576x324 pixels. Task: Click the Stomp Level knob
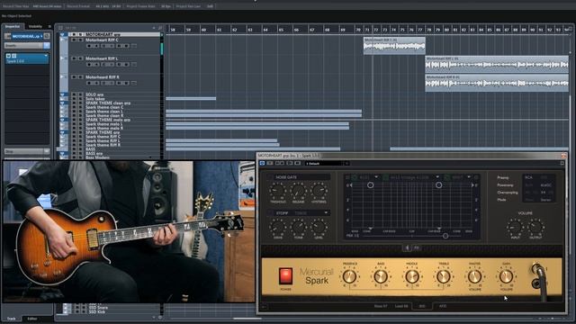[x=319, y=227]
